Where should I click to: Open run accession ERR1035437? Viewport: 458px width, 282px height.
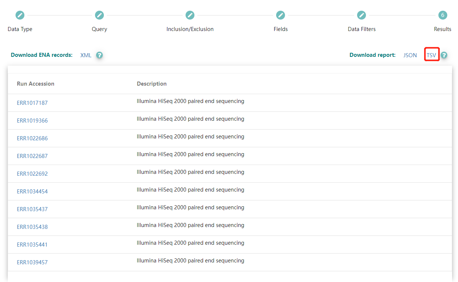tap(32, 209)
